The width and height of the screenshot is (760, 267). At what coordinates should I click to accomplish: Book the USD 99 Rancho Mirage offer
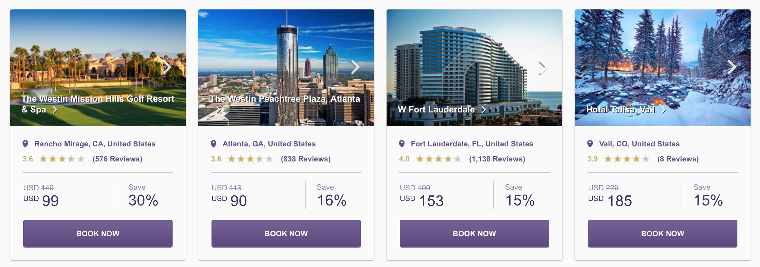(x=98, y=233)
